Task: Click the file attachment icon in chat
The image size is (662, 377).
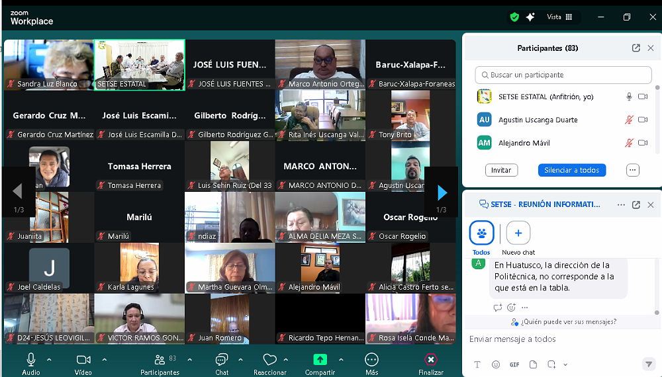Action: 533,364
